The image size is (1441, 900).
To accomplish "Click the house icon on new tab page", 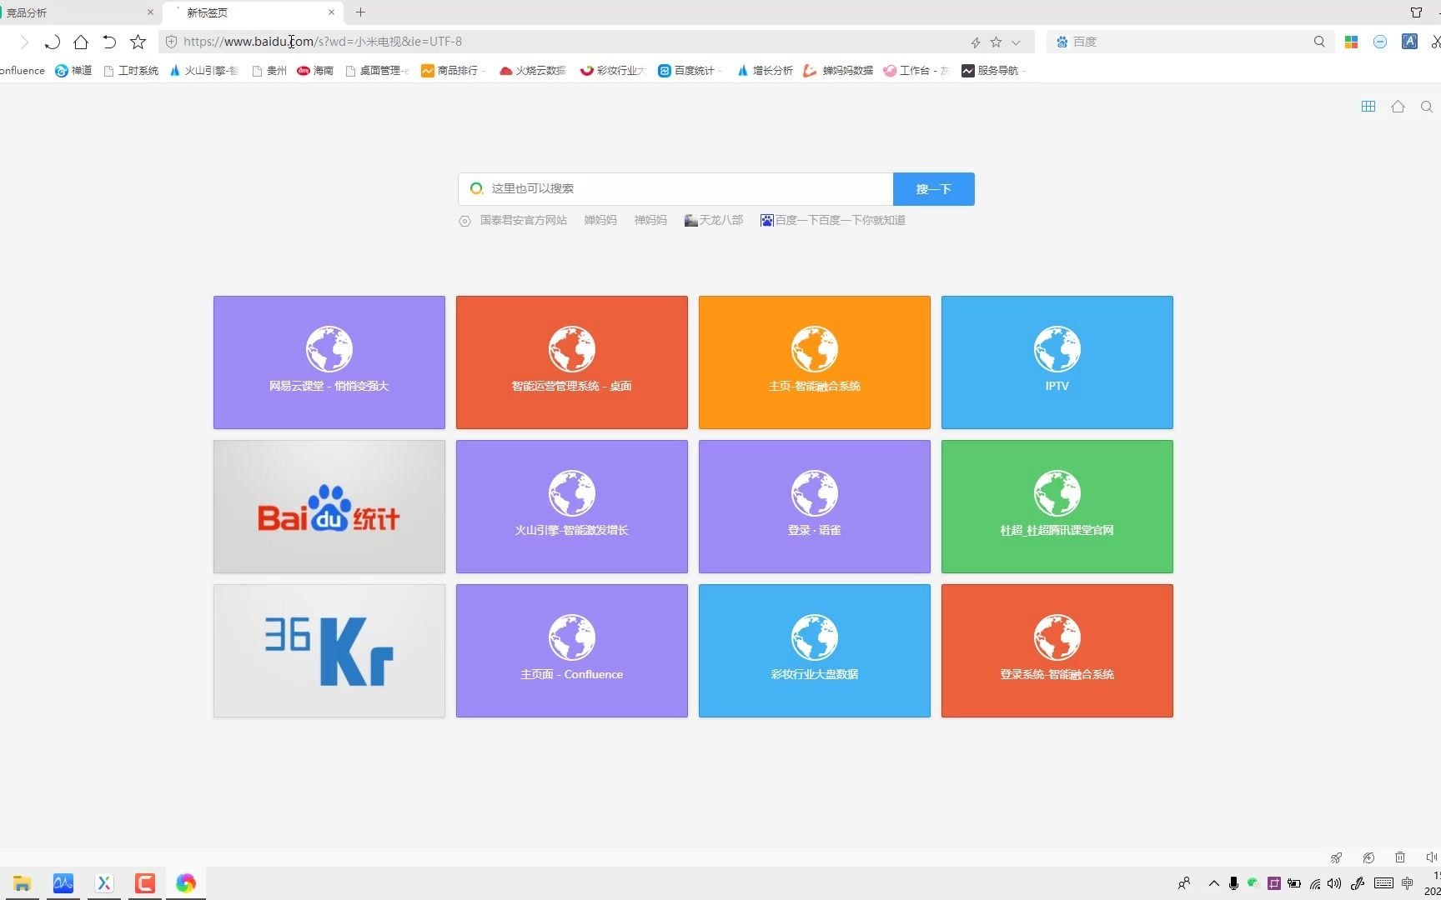I will (x=1398, y=107).
